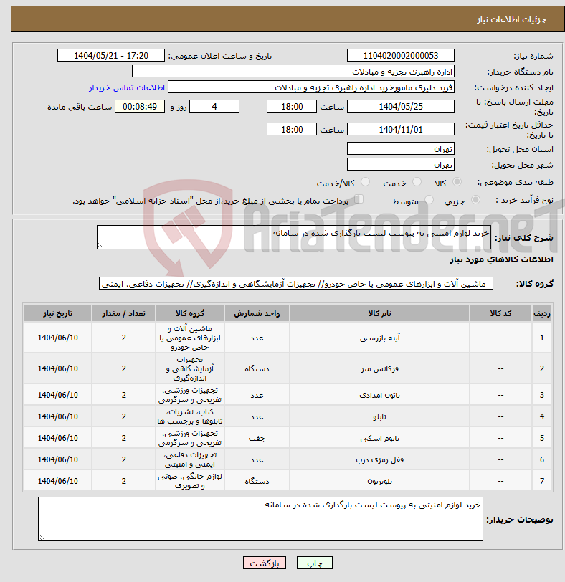
Task: Click the date cell in تلویزیون row
Action: click(x=57, y=481)
